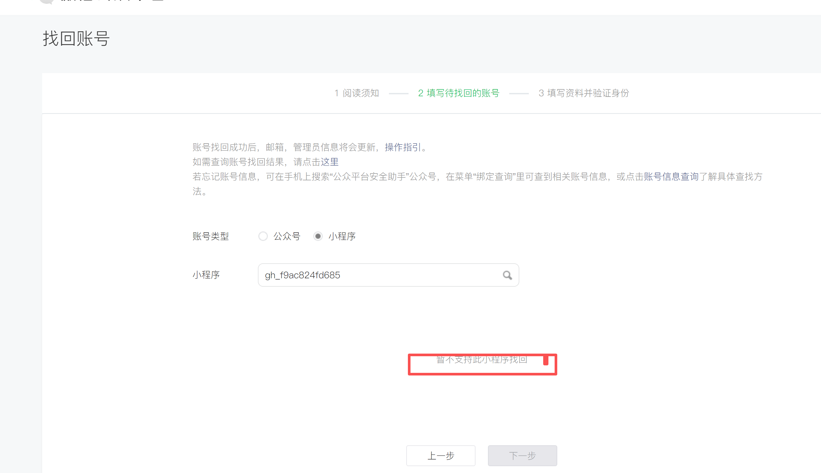
Task: Click the small red marker in red box
Action: pyautogui.click(x=545, y=360)
